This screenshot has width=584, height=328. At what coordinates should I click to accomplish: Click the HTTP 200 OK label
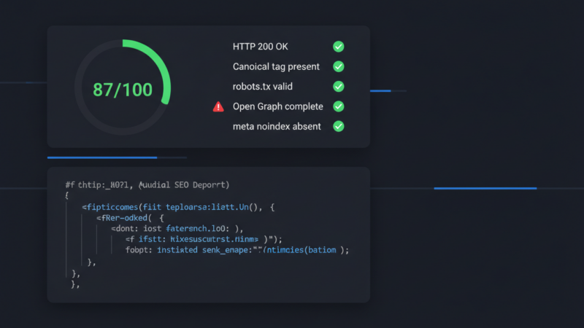260,47
